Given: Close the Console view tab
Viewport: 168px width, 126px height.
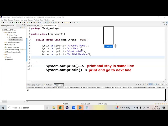Looking at the screenshot, I should (63, 85).
